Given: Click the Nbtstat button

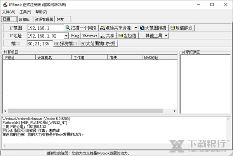Looking at the screenshot, I should pos(90,36).
